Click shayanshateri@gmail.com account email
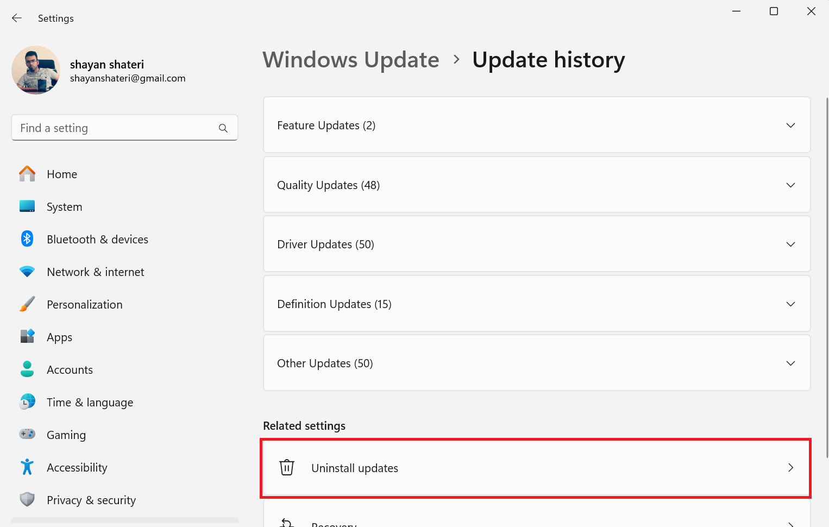Viewport: 829px width, 527px height. point(128,78)
